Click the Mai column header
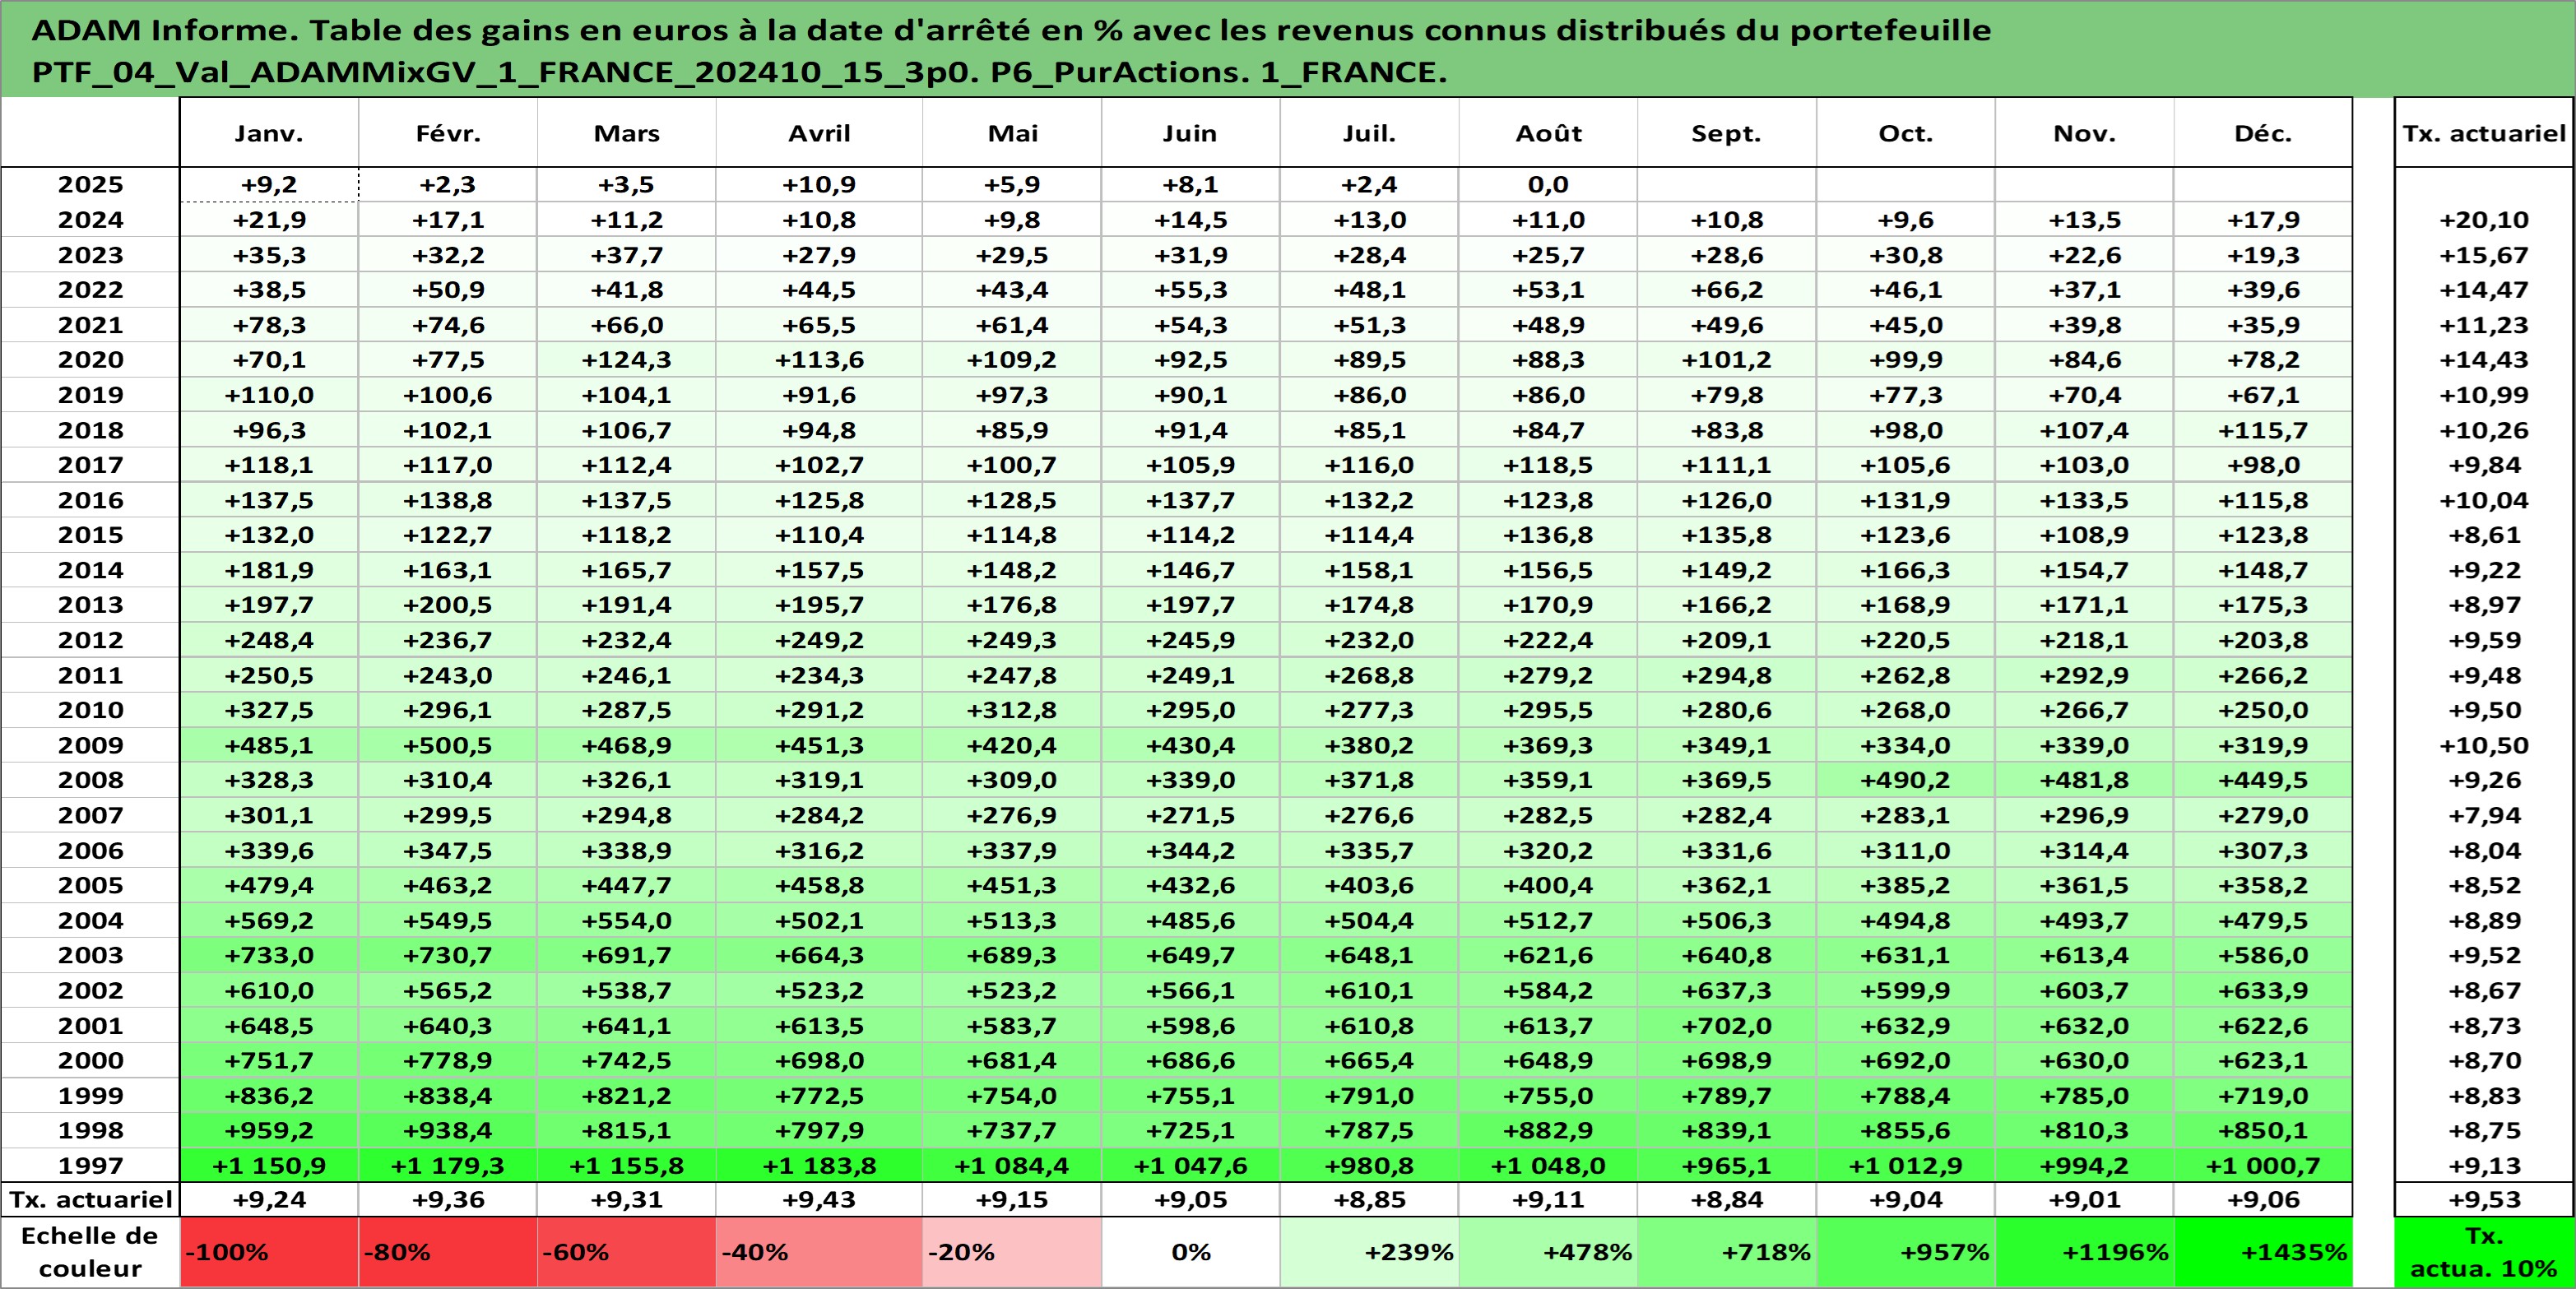2576x1289 pixels. click(x=1012, y=133)
